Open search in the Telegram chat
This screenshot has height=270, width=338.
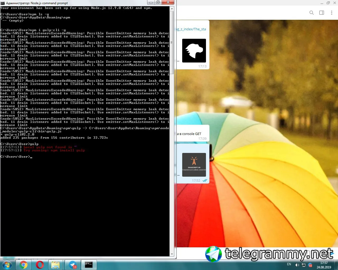click(x=312, y=13)
